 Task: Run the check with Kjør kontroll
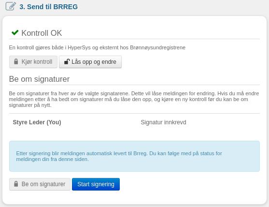click(x=33, y=62)
